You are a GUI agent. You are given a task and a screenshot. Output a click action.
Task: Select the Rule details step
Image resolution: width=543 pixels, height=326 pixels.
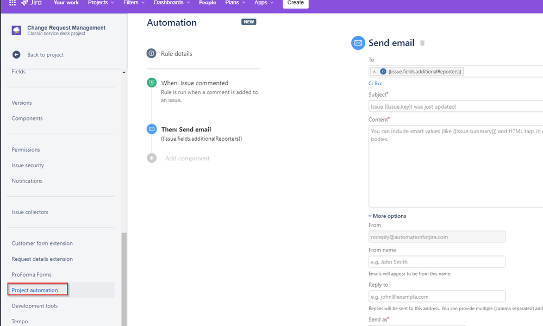tap(177, 54)
